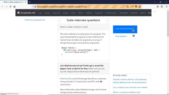Viewport: 169px width, 95px height.
Task: Bookmark this page with the star icon
Action: (x=140, y=7)
